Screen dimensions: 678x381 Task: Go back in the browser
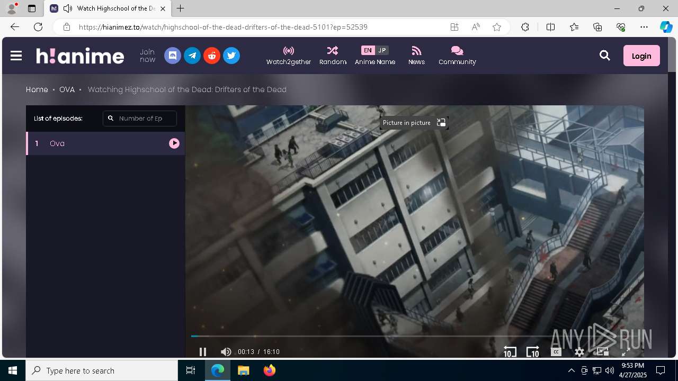(x=15, y=27)
